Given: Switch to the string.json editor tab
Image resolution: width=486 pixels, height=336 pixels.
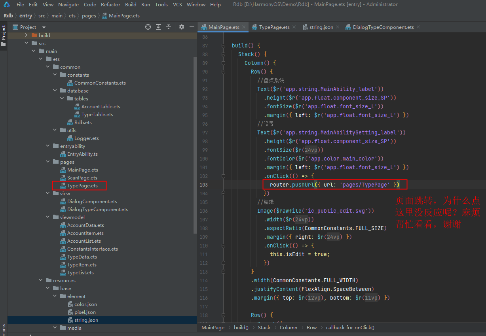Looking at the screenshot, I should [x=321, y=27].
